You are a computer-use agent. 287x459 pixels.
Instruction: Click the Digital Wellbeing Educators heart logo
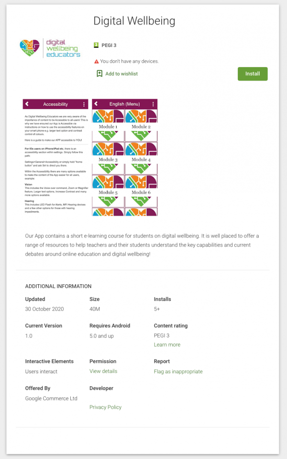pyautogui.click(x=30, y=47)
